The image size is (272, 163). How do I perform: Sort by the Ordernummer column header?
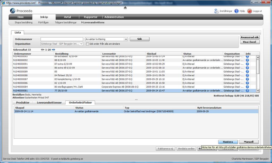point(33,54)
